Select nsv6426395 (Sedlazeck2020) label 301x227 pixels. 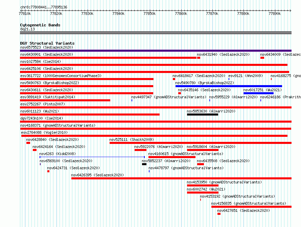click(97, 175)
